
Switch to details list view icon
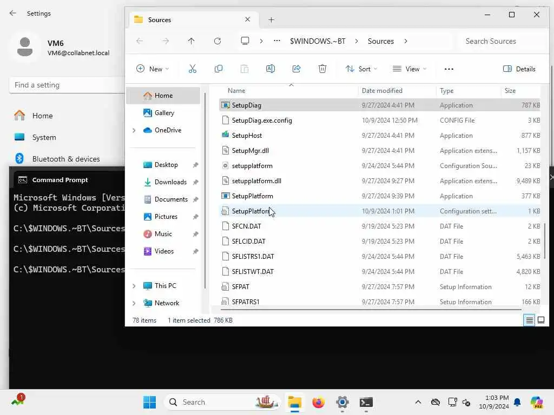coord(529,320)
